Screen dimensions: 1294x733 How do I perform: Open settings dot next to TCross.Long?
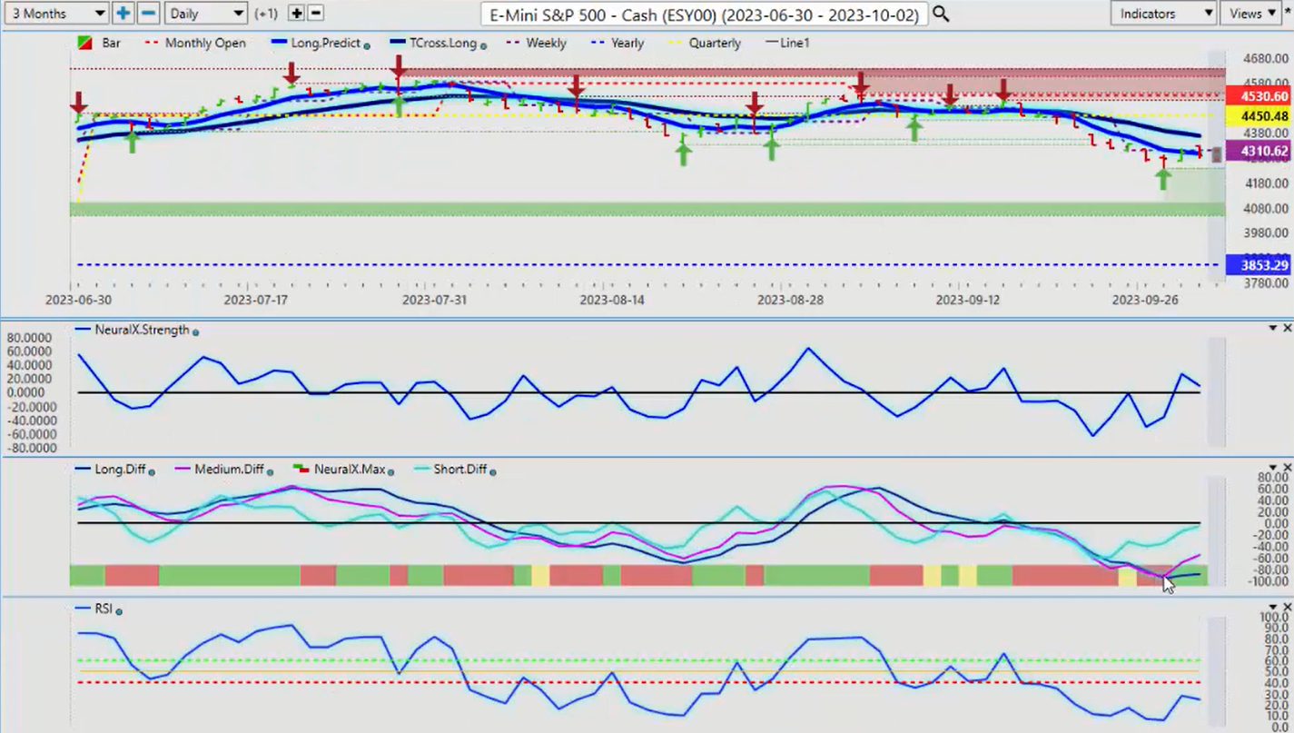click(483, 45)
